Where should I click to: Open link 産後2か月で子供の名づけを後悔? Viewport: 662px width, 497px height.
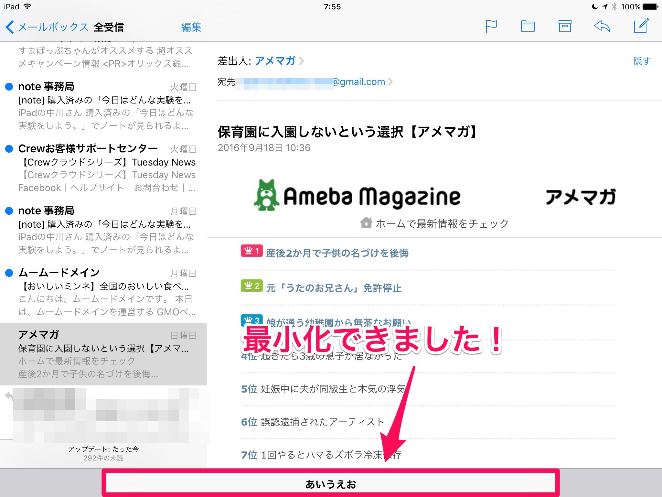tap(337, 253)
